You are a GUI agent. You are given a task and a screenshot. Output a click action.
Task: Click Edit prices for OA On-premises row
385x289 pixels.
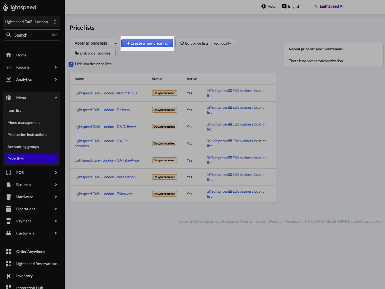pyautogui.click(x=217, y=141)
